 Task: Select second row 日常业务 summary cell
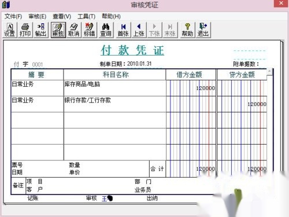pos(37,104)
